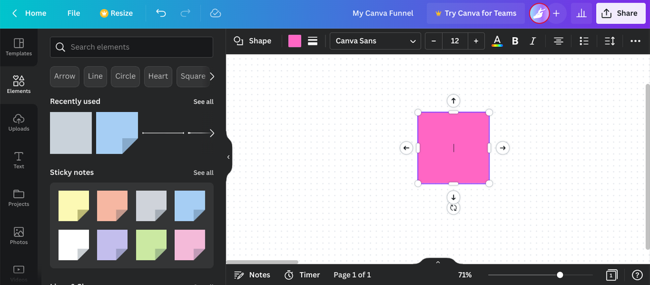Add the gray square recent element
This screenshot has width=650, height=285.
pos(71,133)
